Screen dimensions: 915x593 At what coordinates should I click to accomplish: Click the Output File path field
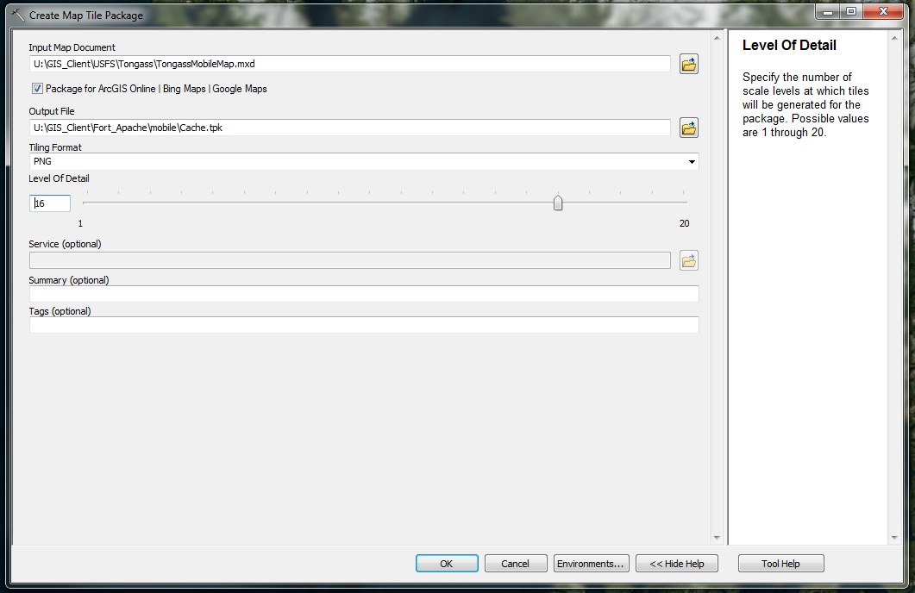tap(349, 128)
